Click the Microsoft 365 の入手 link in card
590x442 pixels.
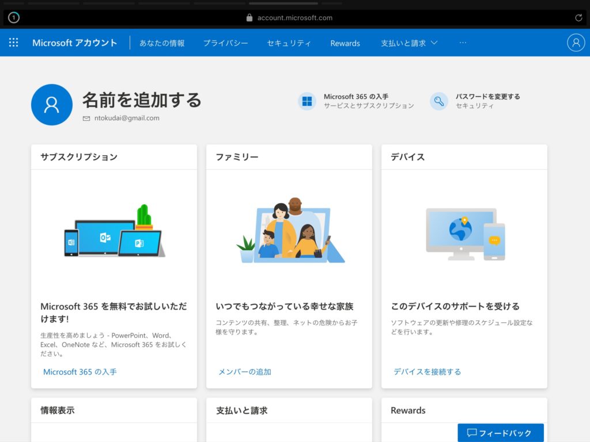[x=80, y=372]
